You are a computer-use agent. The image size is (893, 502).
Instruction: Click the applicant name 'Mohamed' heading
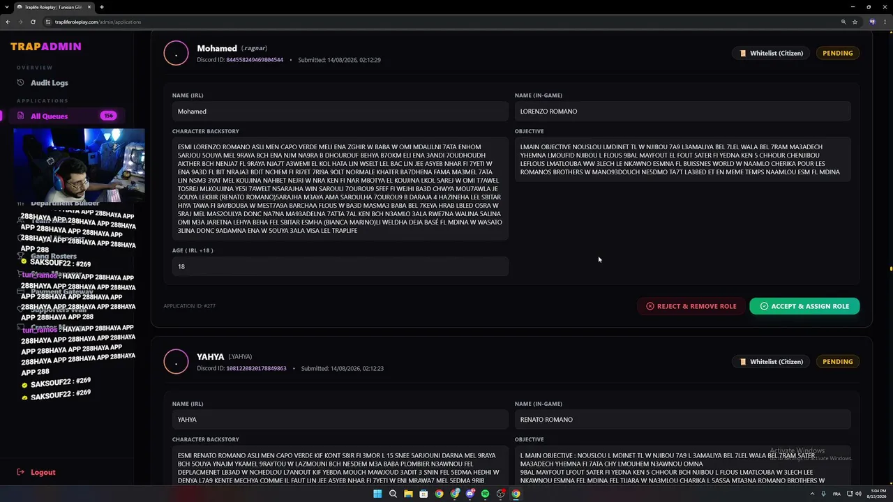[217, 48]
